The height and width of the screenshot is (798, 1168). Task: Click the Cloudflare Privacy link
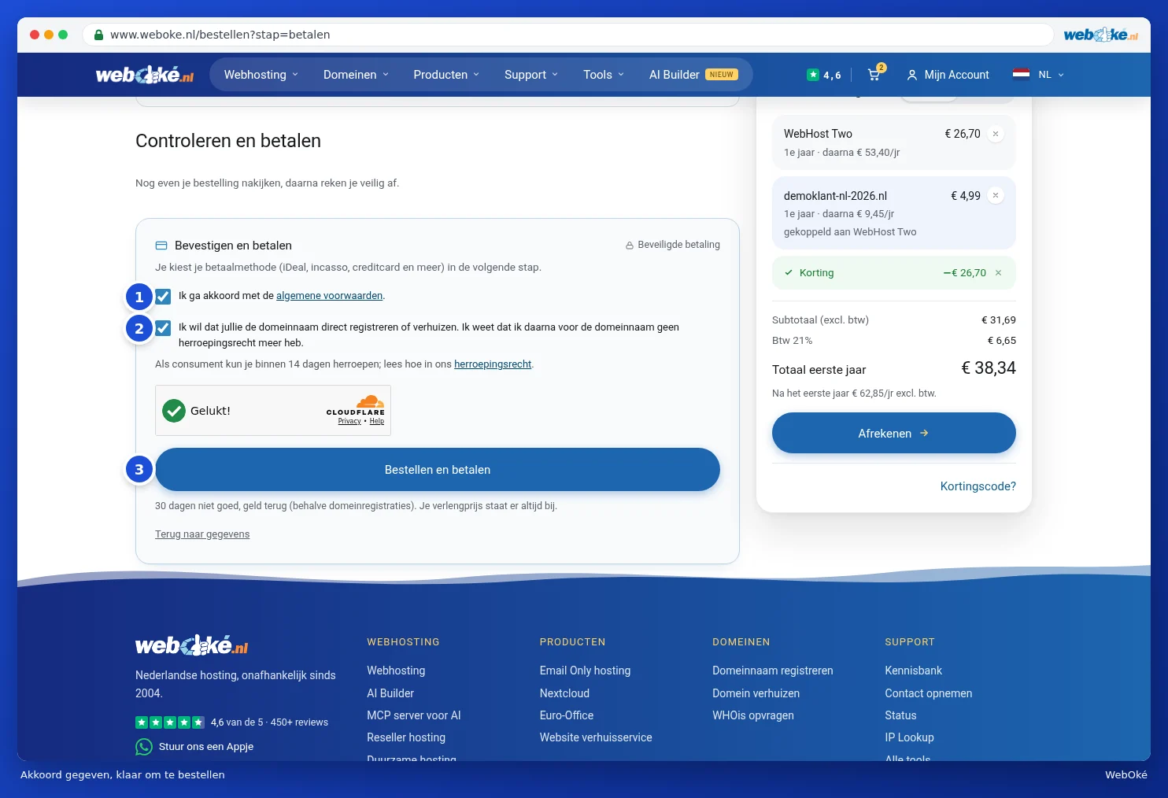click(349, 421)
